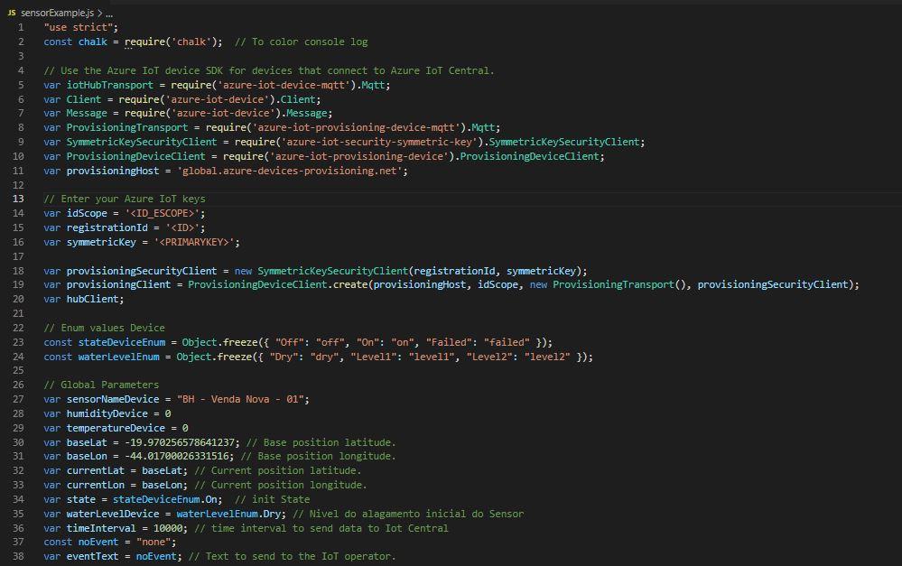Click line number 13 to select that line

20,199
